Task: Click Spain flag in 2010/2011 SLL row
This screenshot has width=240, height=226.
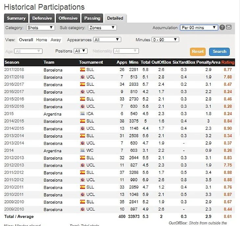Action: [82, 187]
